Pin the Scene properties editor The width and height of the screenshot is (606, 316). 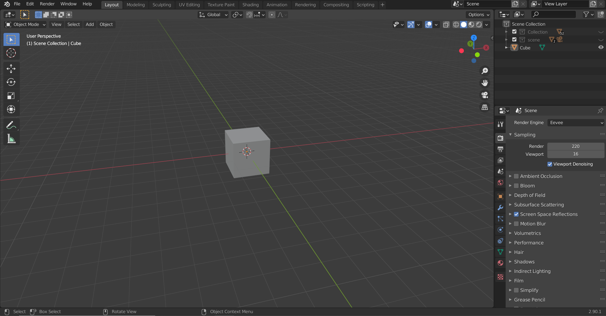(x=600, y=111)
